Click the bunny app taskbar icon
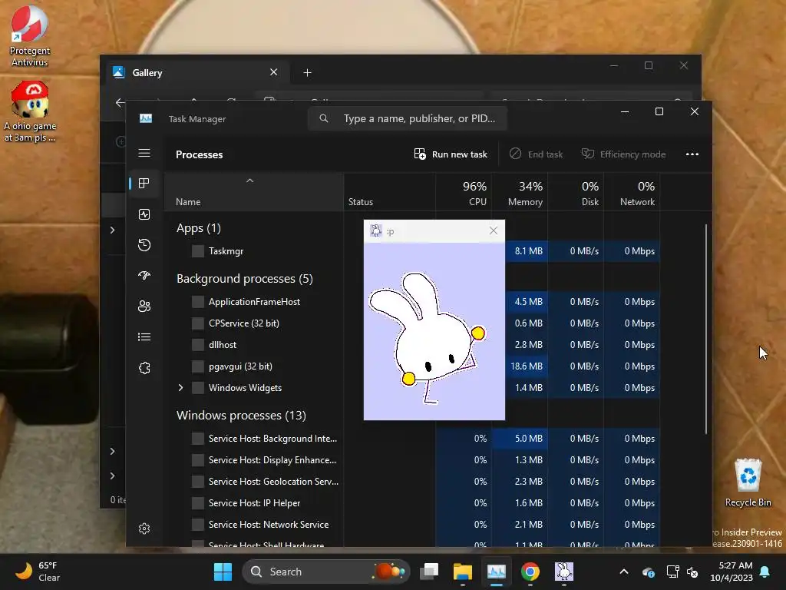 pos(564,572)
